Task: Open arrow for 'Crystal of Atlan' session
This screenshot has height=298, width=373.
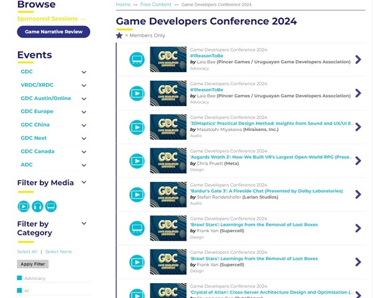Action: click(x=358, y=295)
